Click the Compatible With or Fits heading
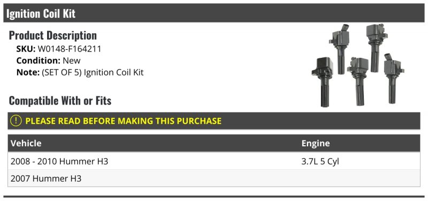 point(60,100)
